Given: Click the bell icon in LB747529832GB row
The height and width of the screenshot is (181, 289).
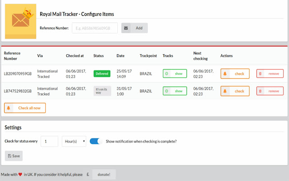Looking at the screenshot, I should pyautogui.click(x=225, y=91).
